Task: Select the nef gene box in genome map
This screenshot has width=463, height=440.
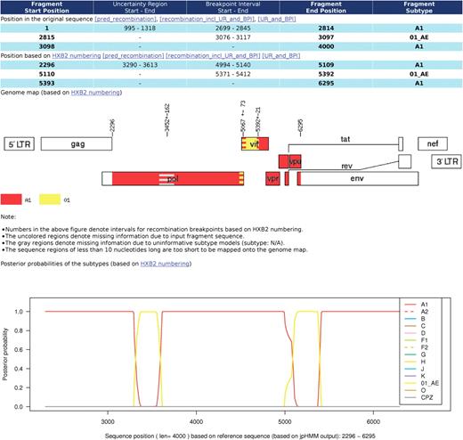Action: [433, 144]
